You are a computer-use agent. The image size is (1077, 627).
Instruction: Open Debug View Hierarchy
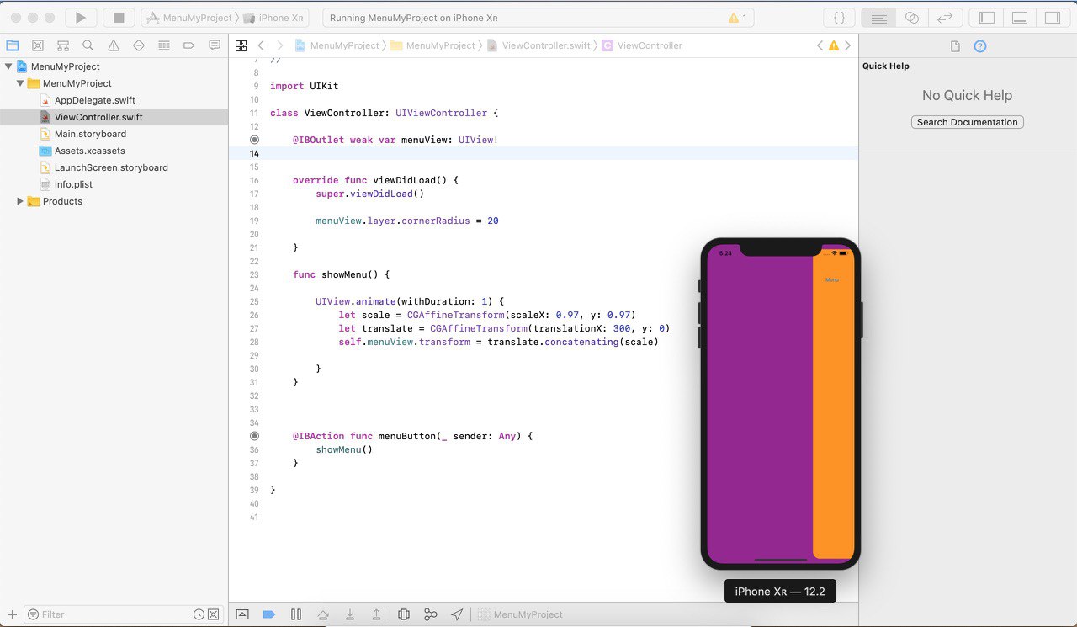click(x=404, y=614)
